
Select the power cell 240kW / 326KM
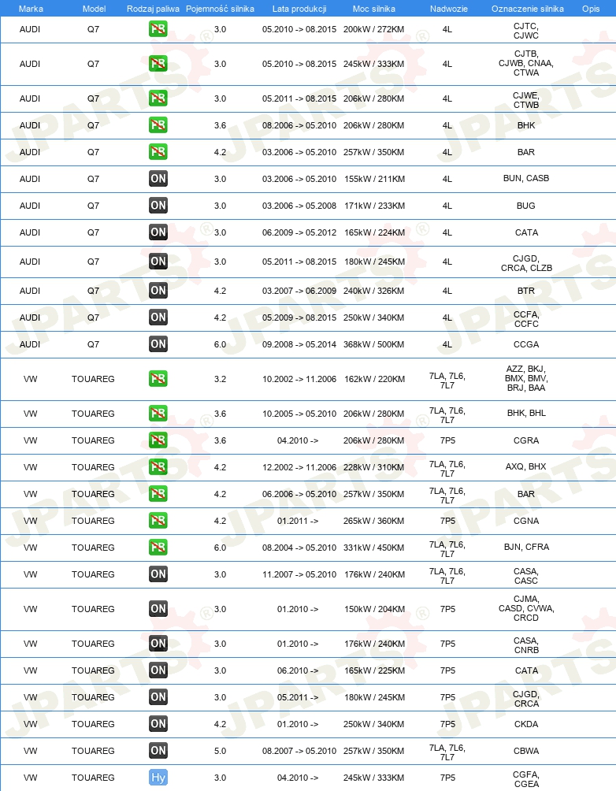pyautogui.click(x=374, y=291)
